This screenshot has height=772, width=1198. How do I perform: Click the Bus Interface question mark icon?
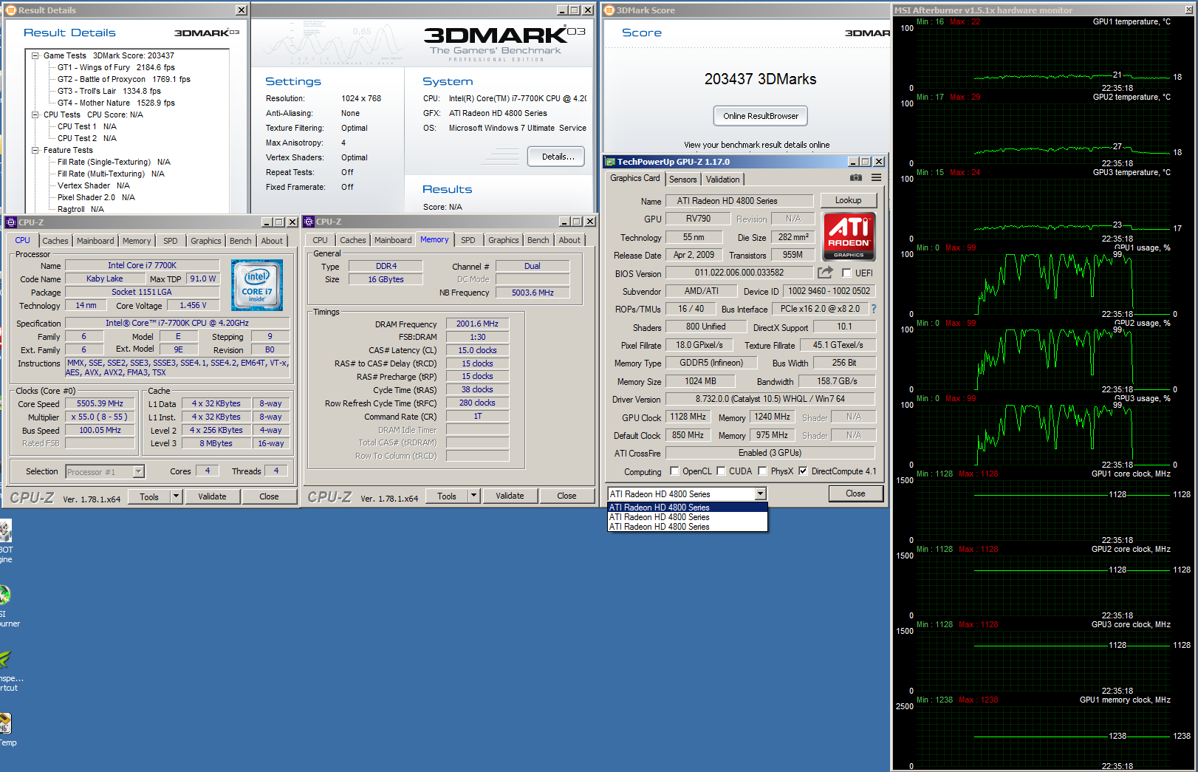tap(874, 309)
